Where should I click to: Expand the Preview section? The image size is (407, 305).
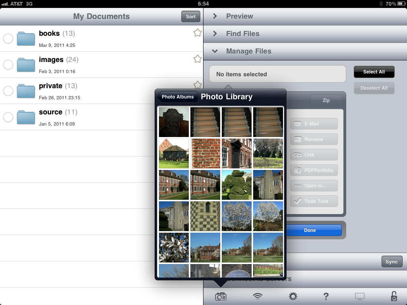239,16
